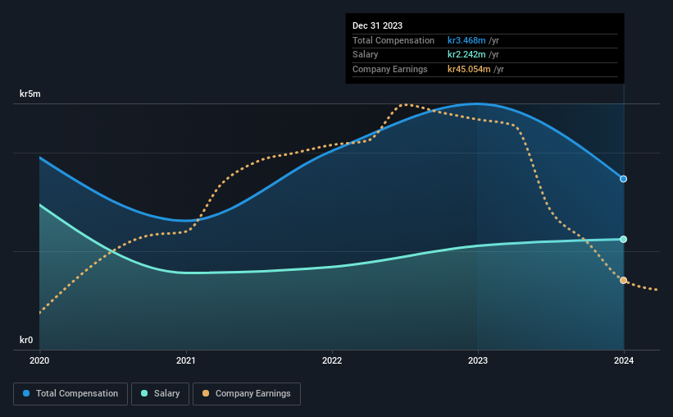The image size is (673, 417).
Task: Click the Company Earnings label in tooltip
Action: (389, 69)
